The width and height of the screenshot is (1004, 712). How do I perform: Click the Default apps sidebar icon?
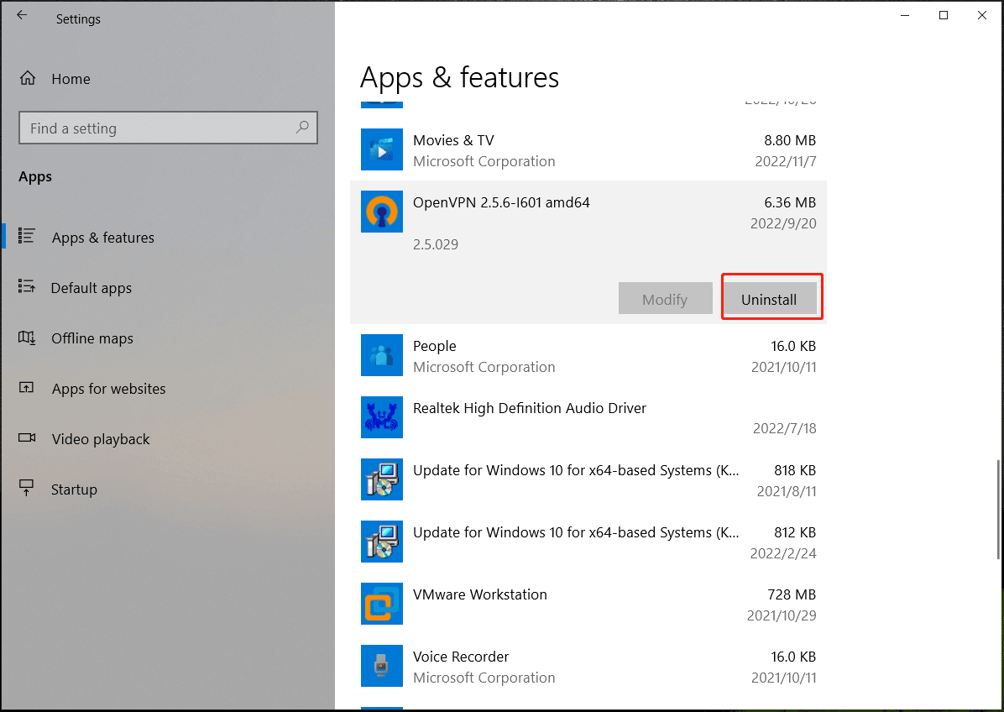coord(26,286)
